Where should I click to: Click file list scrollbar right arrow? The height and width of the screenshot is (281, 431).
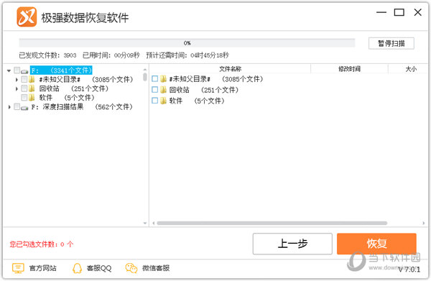(x=424, y=224)
